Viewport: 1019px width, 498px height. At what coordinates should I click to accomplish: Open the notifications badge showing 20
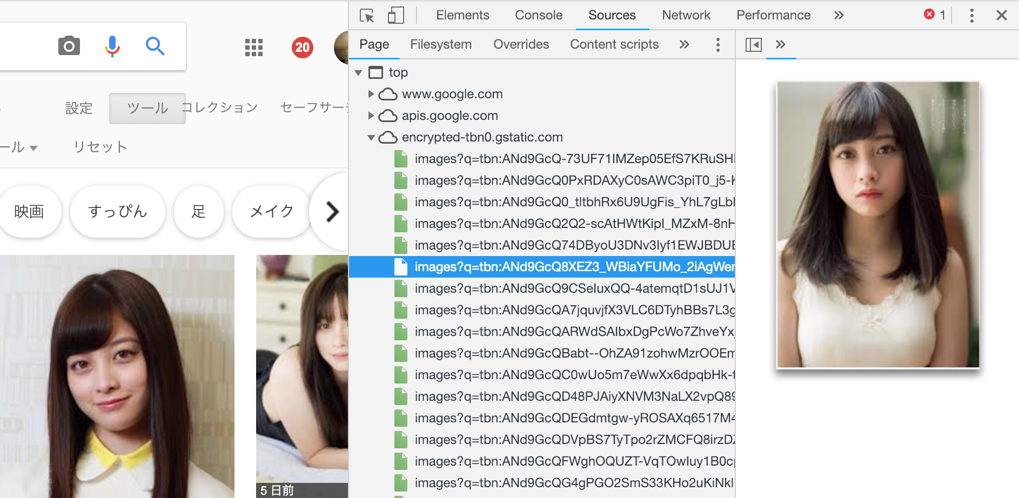point(302,48)
